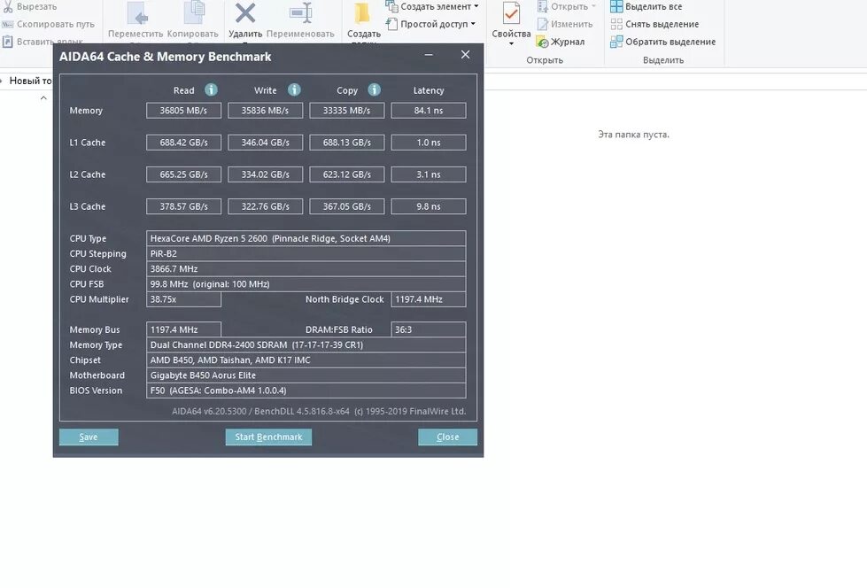
Task: Click Cut (Вырезать) scissors icon
Action: pos(8,6)
